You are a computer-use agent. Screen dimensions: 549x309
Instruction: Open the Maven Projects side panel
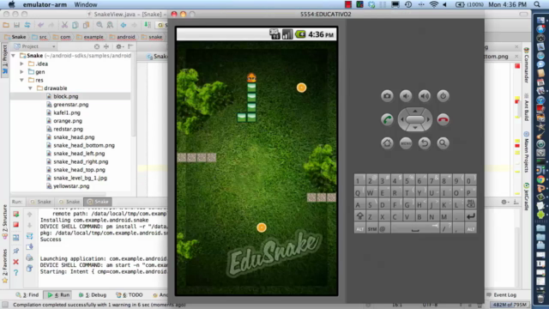coord(526,152)
